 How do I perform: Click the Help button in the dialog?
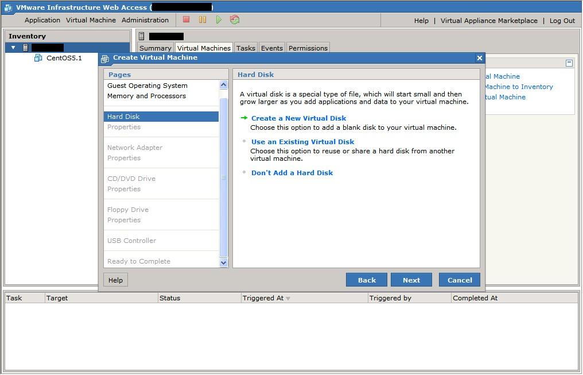point(116,280)
